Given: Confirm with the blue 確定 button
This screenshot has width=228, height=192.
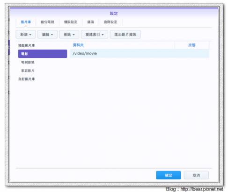Looking at the screenshot, I should 169,175.
